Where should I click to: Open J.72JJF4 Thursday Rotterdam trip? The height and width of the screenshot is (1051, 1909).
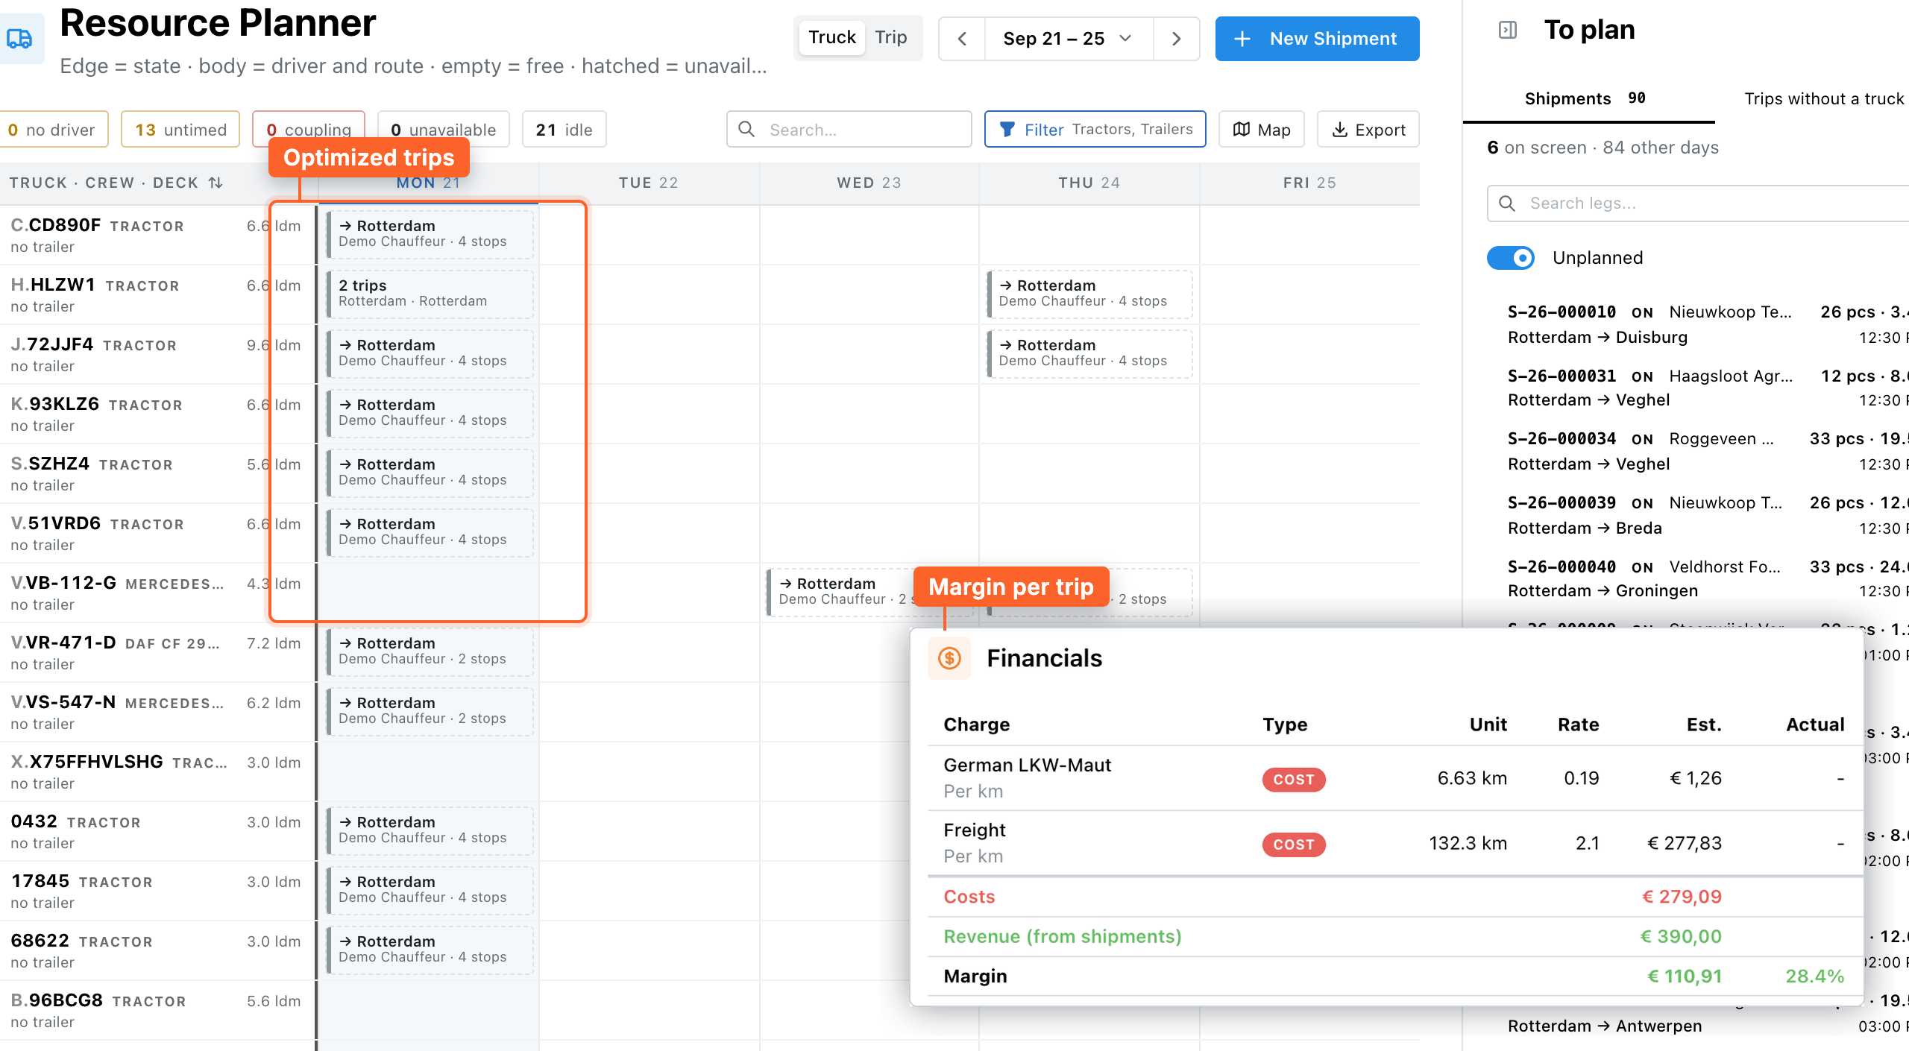coord(1090,353)
